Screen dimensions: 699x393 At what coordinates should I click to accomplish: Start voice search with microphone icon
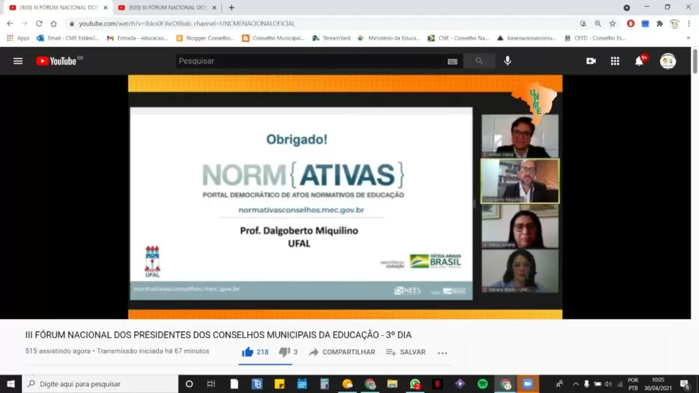(507, 61)
